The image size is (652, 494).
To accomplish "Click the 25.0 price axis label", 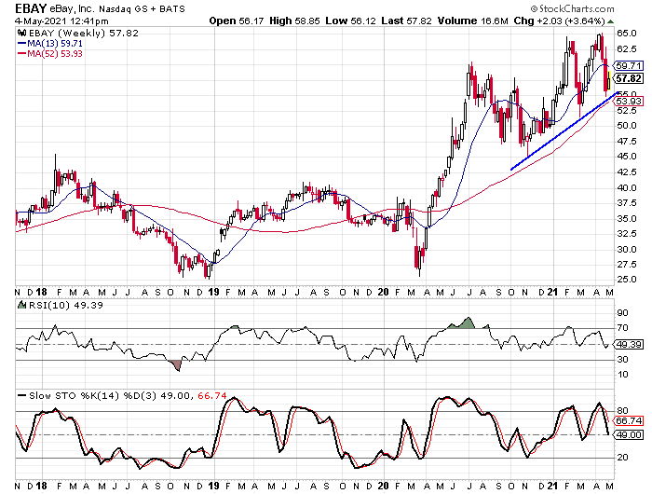I will 627,280.
